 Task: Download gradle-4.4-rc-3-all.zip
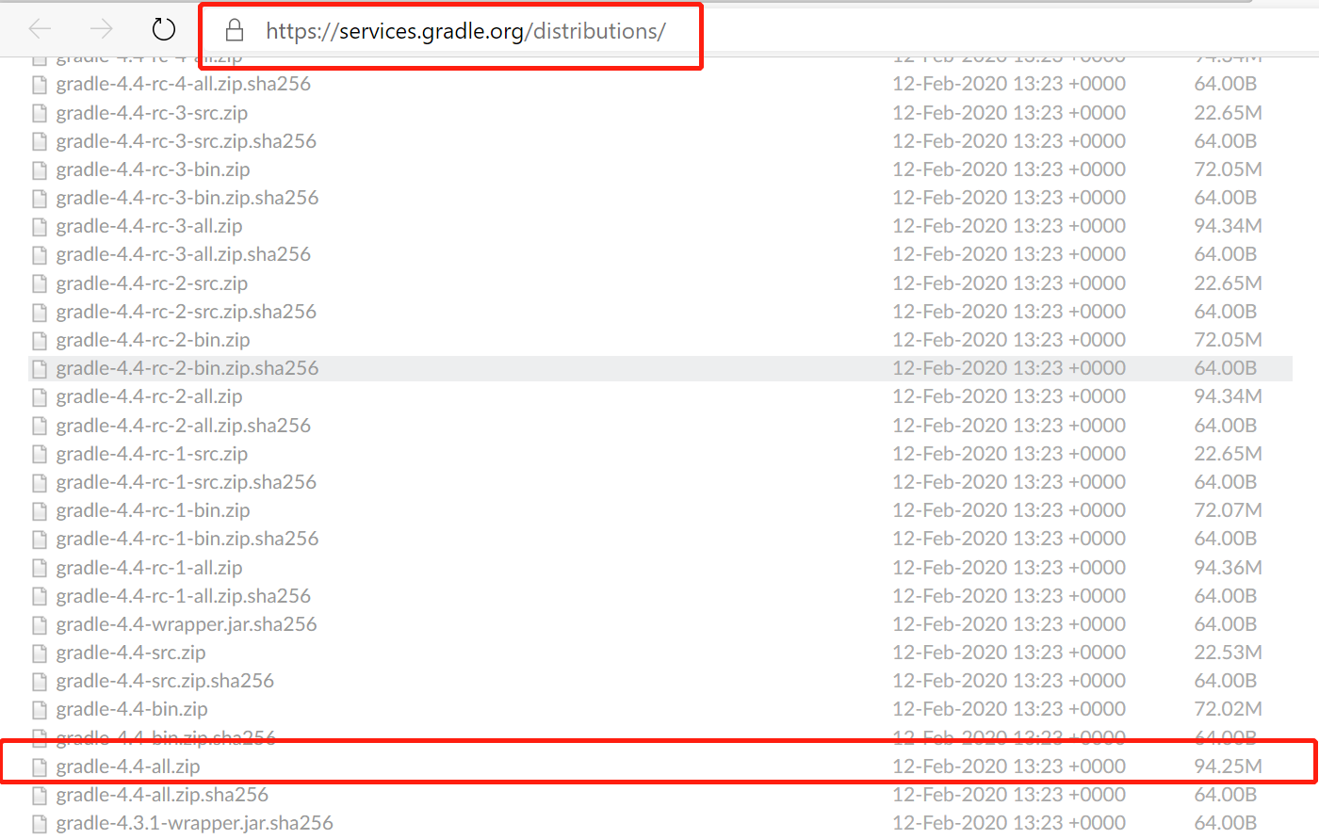coord(149,226)
